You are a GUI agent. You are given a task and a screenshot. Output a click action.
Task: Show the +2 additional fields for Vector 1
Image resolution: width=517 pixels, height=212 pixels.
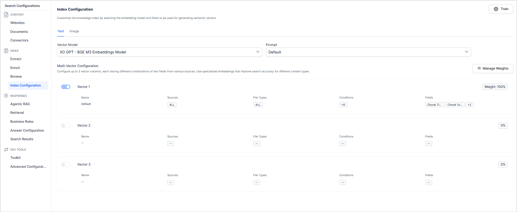click(x=469, y=105)
